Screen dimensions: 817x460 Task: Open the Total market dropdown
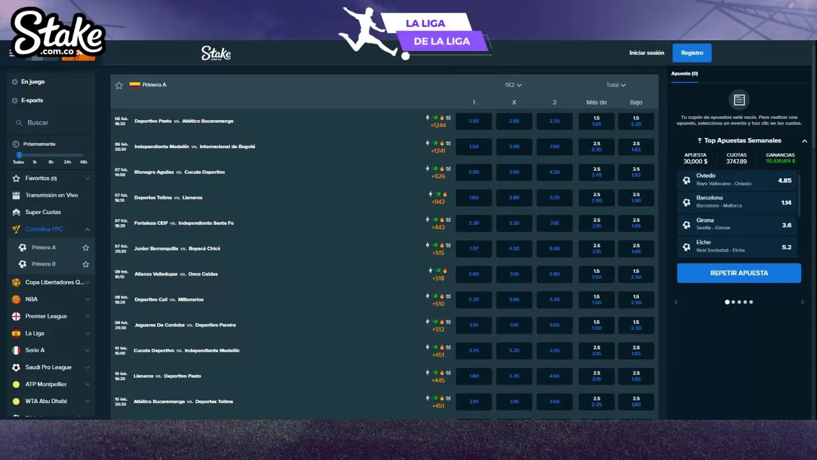click(x=616, y=85)
